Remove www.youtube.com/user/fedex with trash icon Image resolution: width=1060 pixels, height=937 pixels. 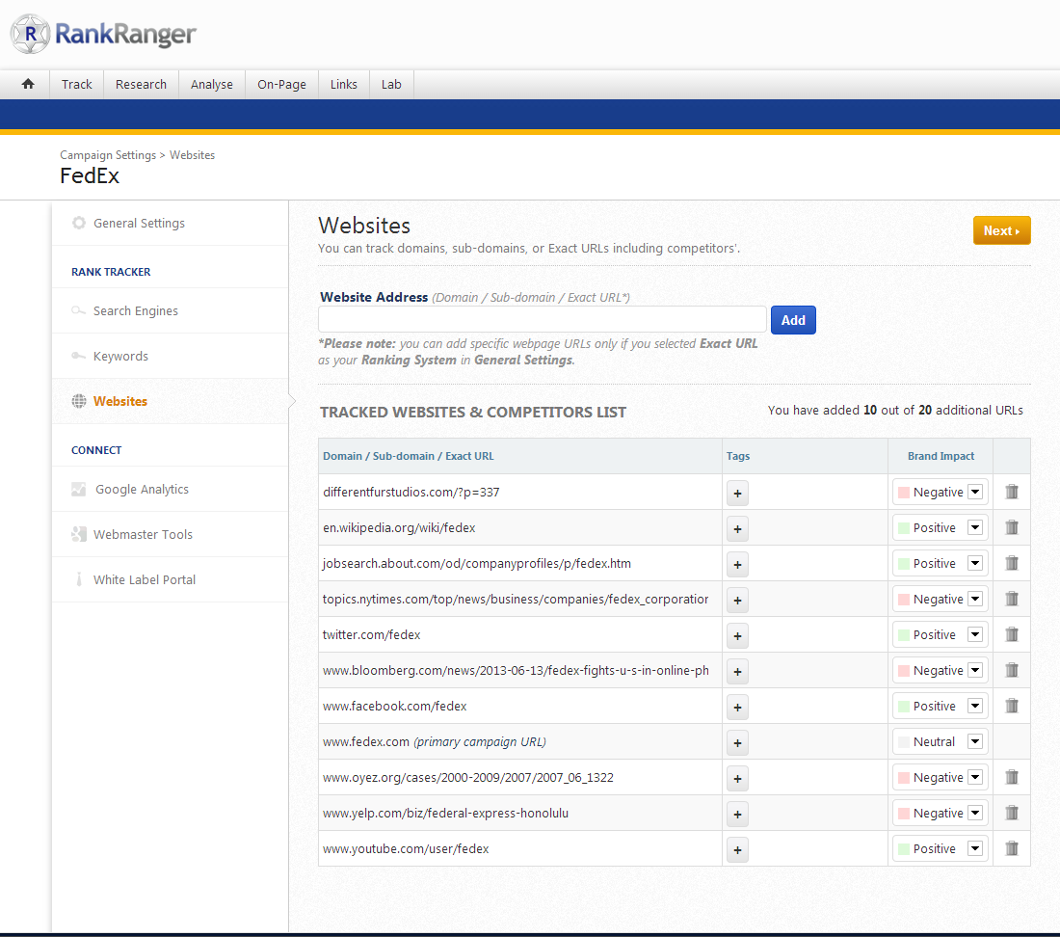(x=1011, y=848)
